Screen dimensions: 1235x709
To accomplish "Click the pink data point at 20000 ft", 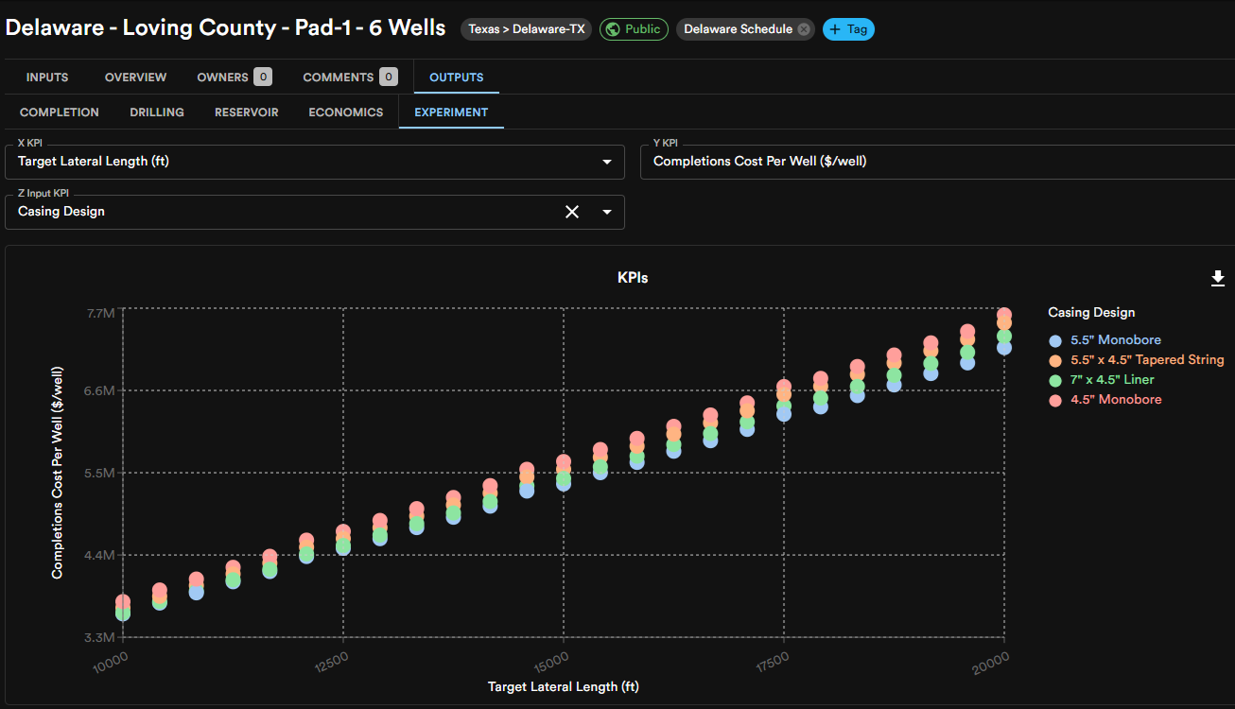I will coord(1004,315).
